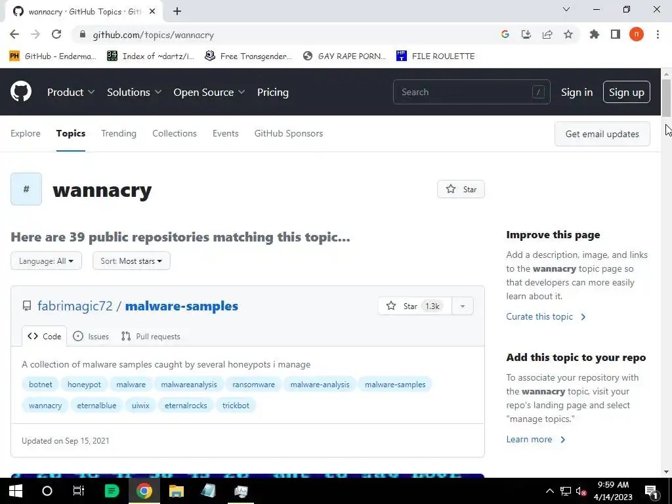Viewport: 672px width, 504px height.
Task: Switch to the Trending tab
Action: [x=119, y=133]
